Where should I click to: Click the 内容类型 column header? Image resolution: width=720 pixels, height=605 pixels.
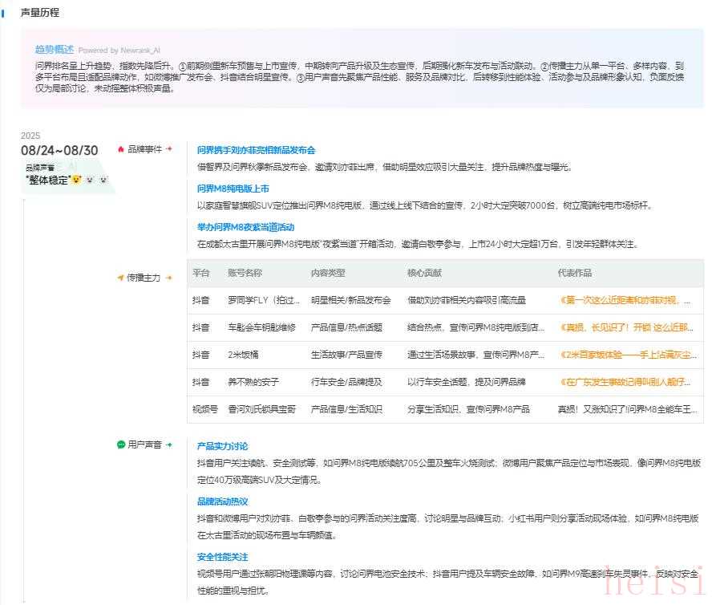tap(328, 273)
